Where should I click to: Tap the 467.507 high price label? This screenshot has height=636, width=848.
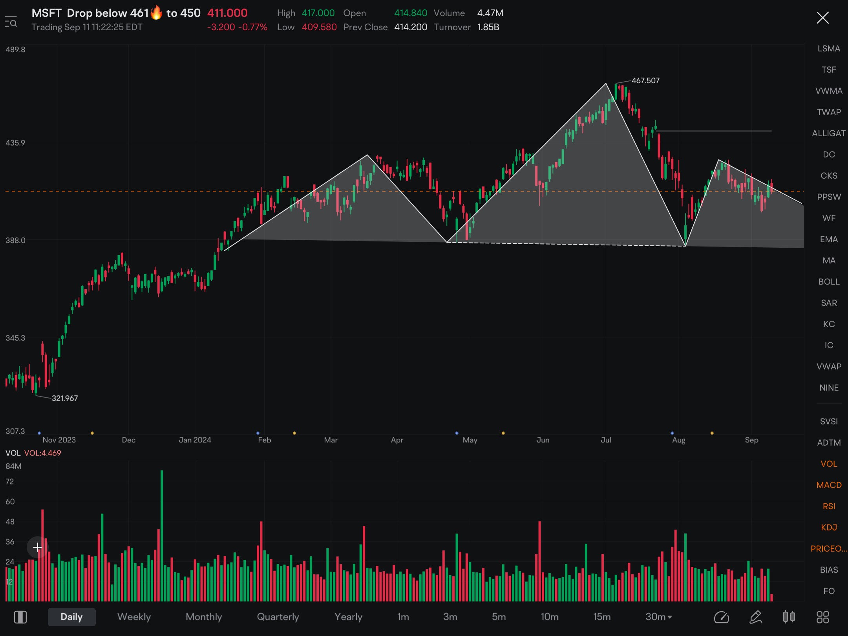[x=645, y=80]
